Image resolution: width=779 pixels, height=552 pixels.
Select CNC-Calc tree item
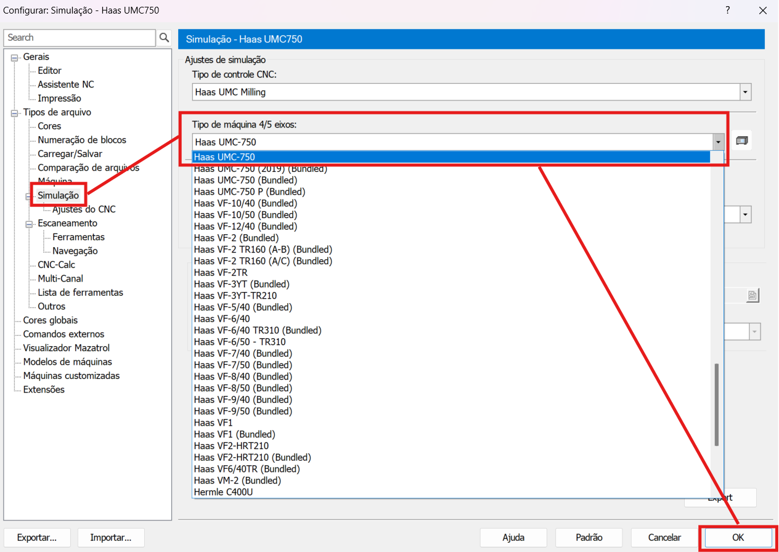pos(56,265)
